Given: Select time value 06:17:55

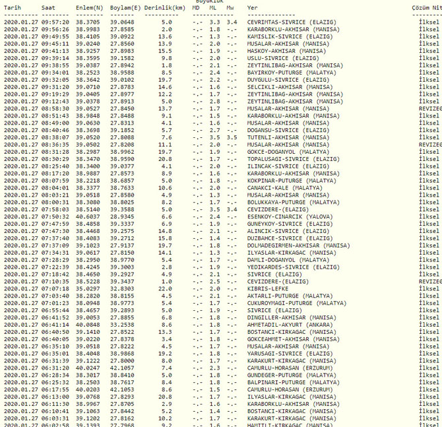Looking at the screenshot, I should (x=55, y=390).
